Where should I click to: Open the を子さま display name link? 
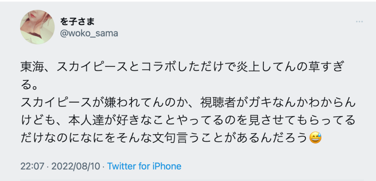pyautogui.click(x=77, y=22)
